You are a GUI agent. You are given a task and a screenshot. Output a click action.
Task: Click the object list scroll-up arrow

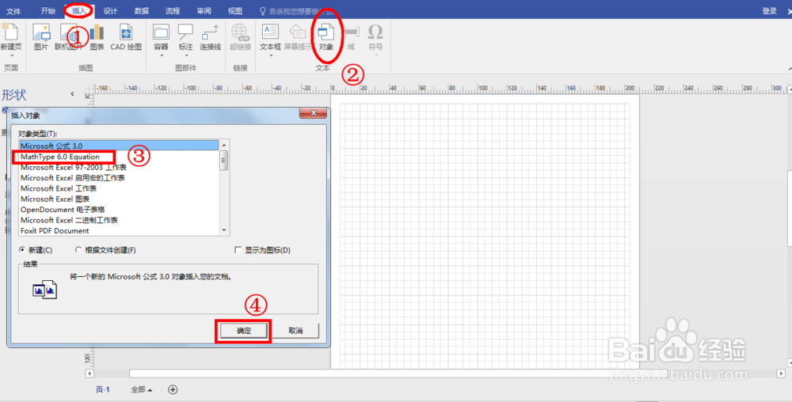coord(224,146)
